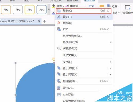Expand the Group submenu arrow

coord(110,62)
